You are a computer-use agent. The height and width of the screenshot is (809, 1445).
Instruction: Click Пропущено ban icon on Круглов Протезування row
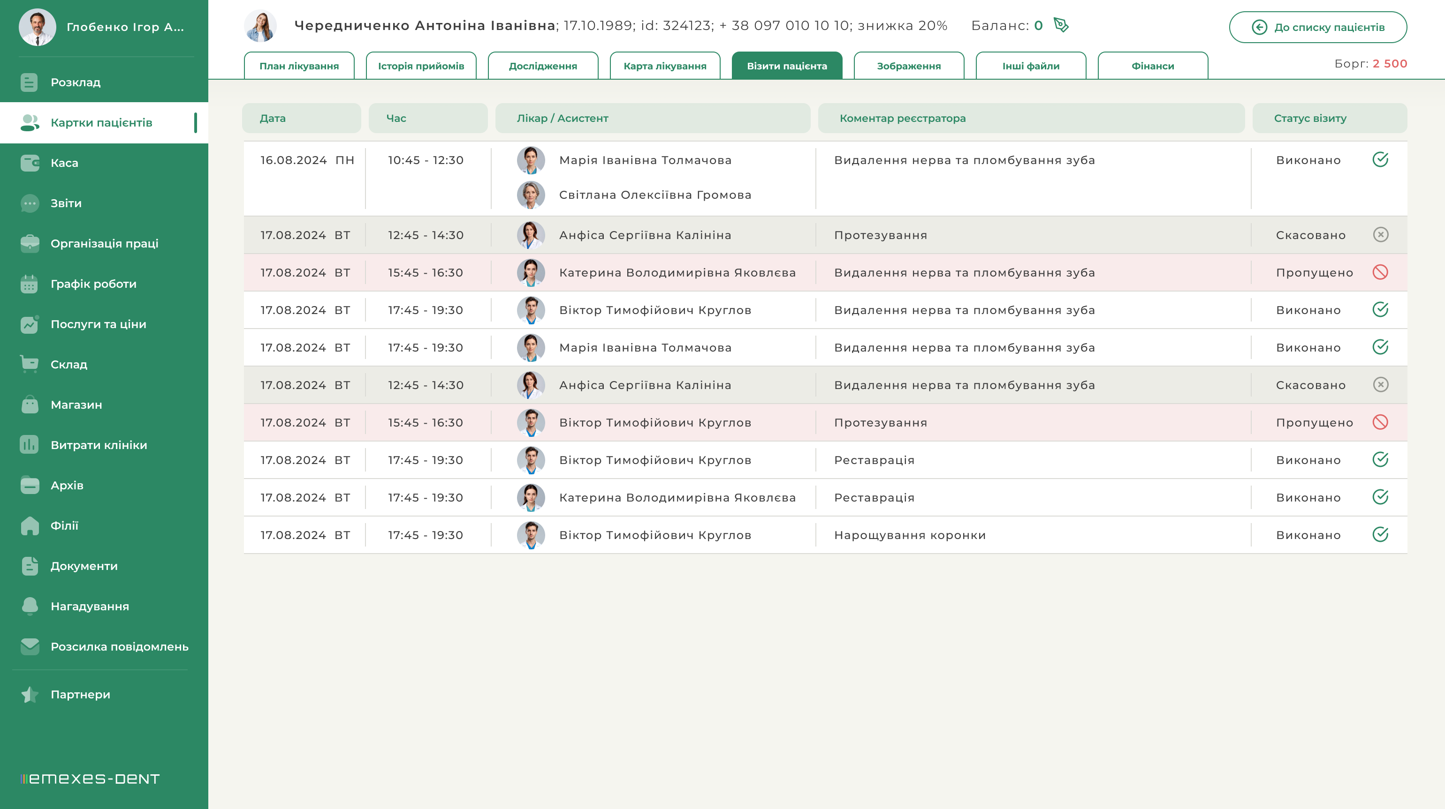(x=1380, y=422)
